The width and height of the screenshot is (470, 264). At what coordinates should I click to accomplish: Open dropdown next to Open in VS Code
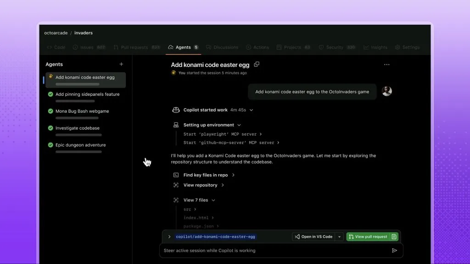click(339, 237)
